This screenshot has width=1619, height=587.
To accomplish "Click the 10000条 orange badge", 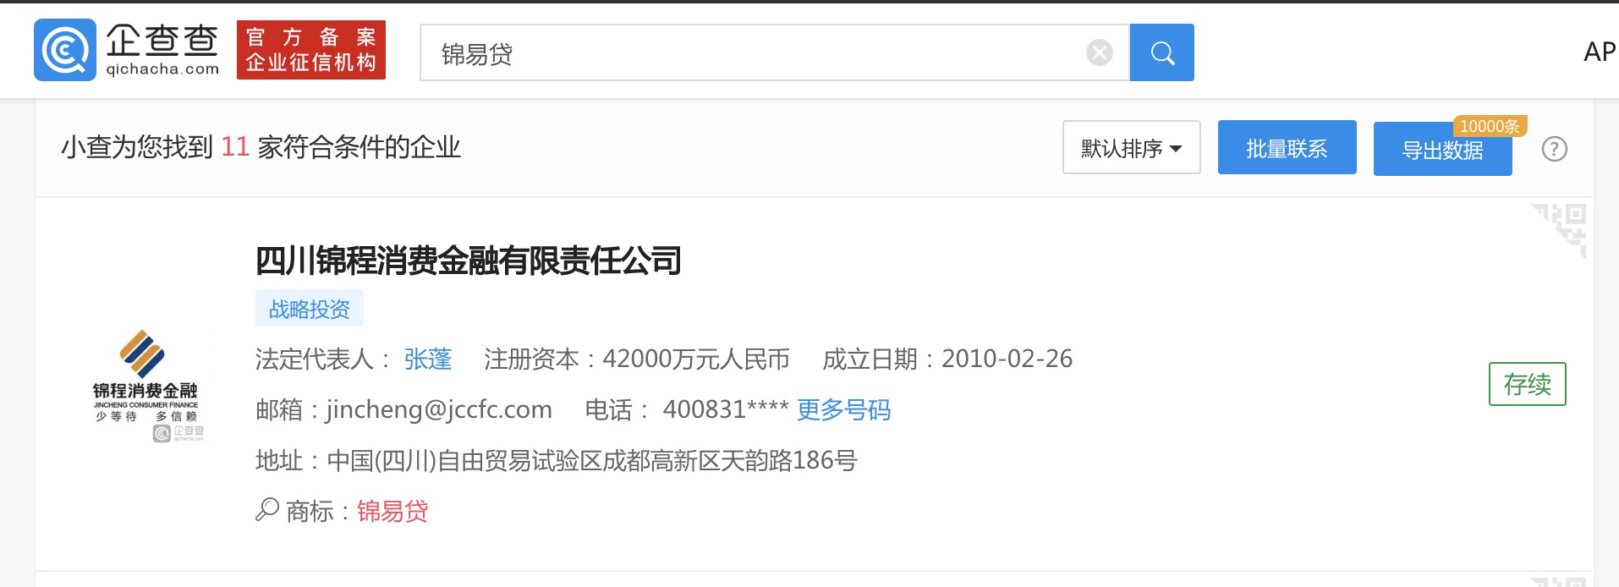I will tap(1490, 126).
